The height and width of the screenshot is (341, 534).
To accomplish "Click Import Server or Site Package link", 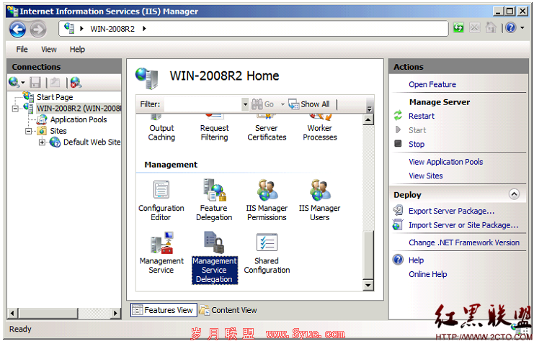I will (463, 225).
